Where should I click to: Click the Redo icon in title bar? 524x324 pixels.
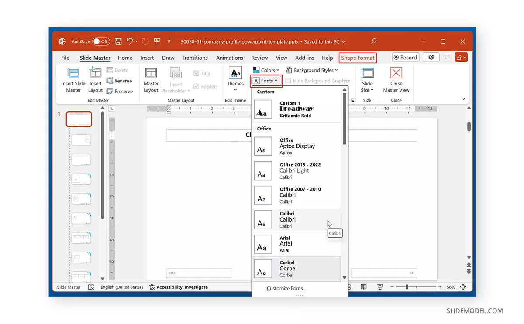click(145, 41)
